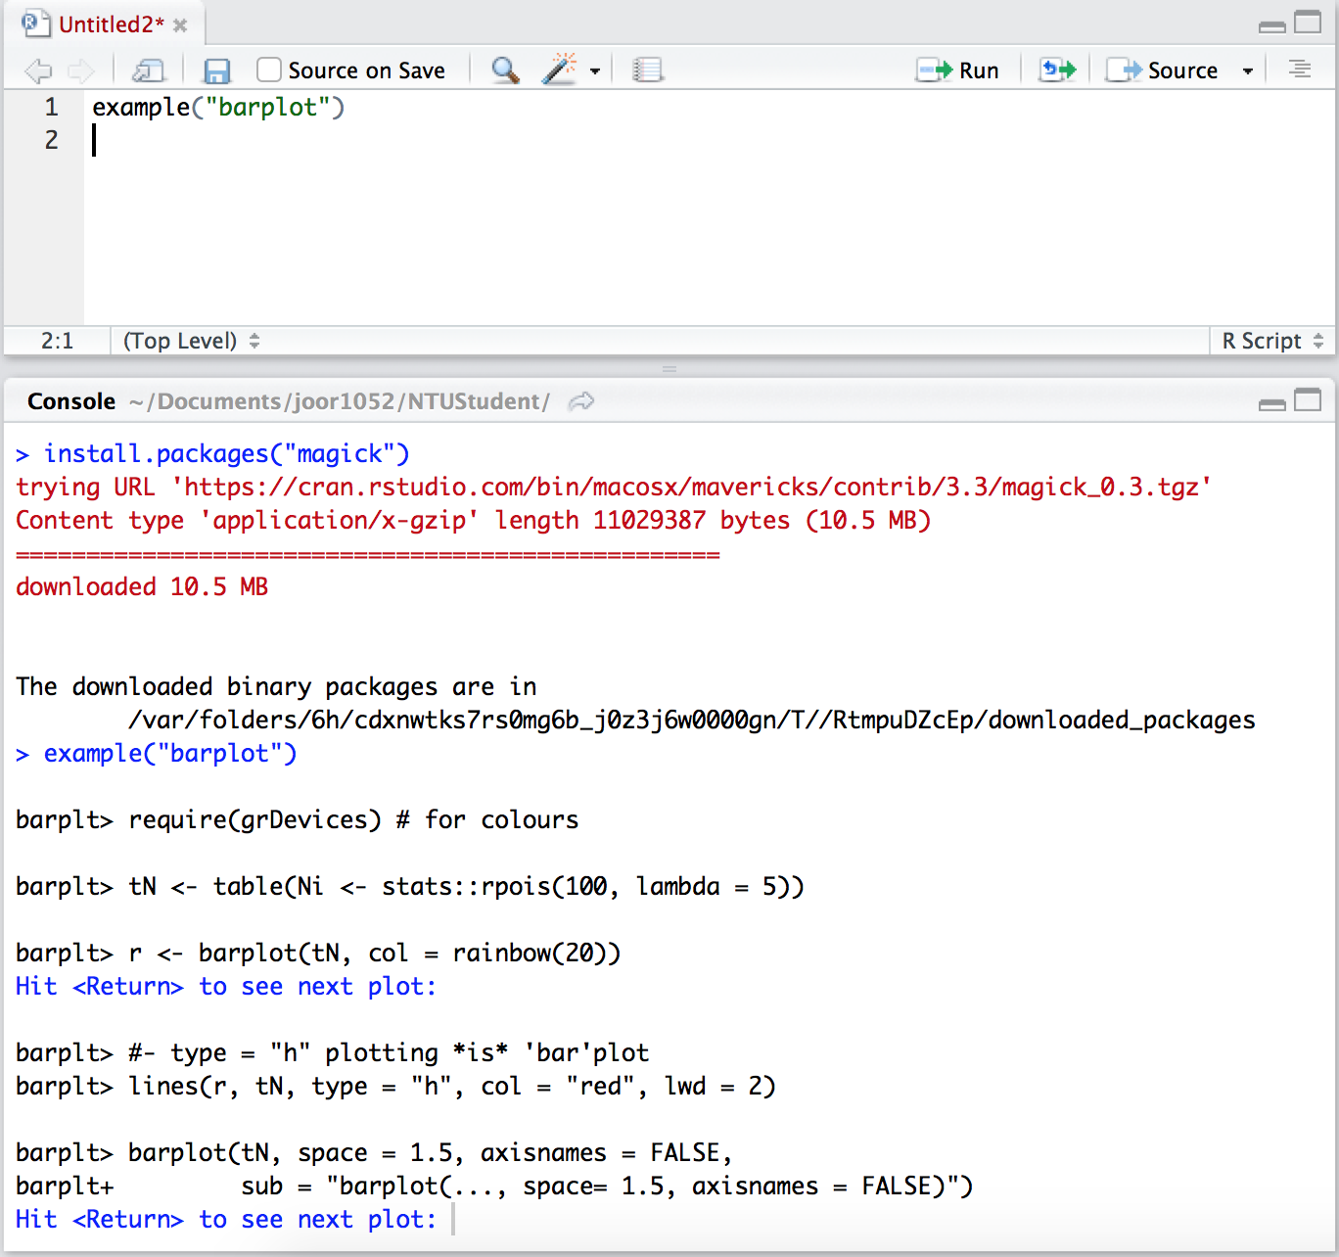This screenshot has height=1257, width=1339.
Task: Click the 'barplot(tN, space = 1.5' line
Action: coord(374,1153)
